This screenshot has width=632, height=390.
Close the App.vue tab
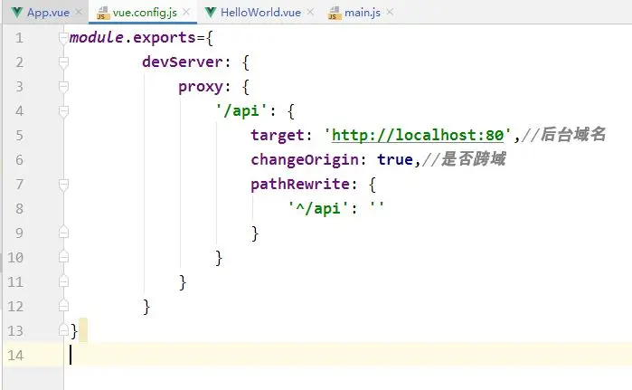[x=79, y=12]
